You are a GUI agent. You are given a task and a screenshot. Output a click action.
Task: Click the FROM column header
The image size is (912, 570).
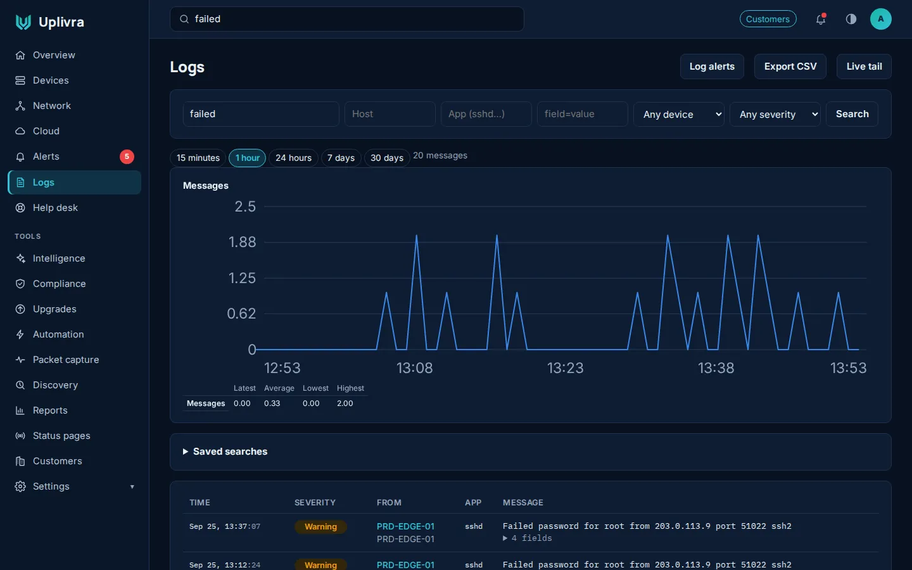tap(389, 503)
